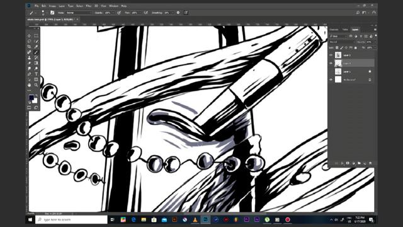
Task: Expand the Flow slider arrow
Action: [140, 13]
